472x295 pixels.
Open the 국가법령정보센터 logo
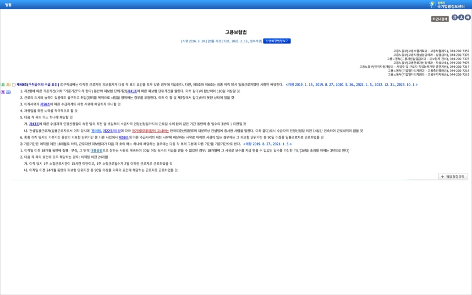coord(447,5)
